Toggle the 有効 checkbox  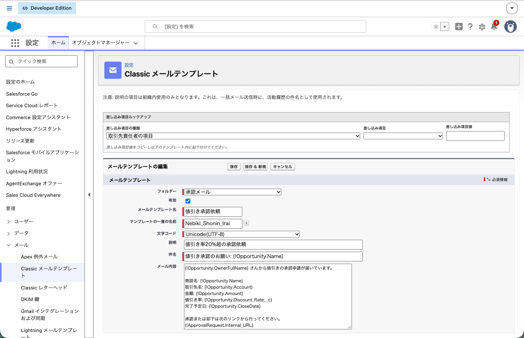(x=188, y=201)
